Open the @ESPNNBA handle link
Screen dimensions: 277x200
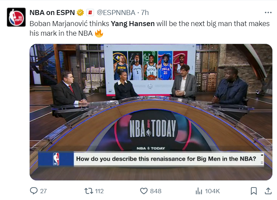point(117,13)
